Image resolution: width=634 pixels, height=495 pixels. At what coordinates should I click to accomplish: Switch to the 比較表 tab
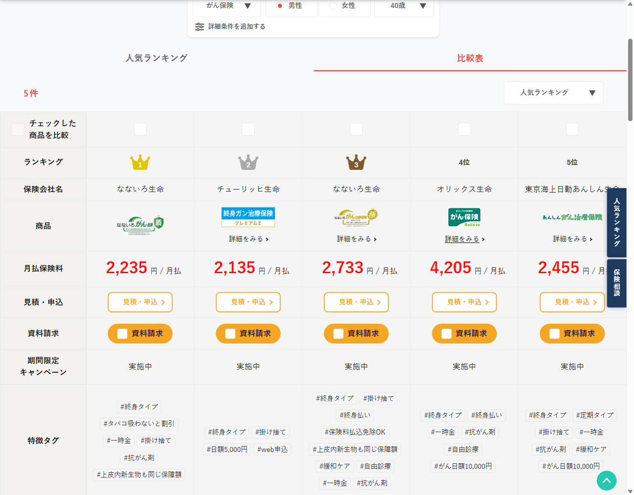[x=470, y=58]
